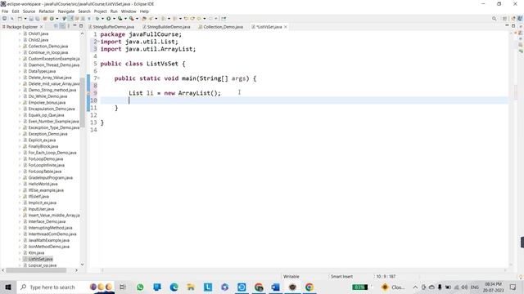
Task: Open the notification center icon
Action: 513,287
